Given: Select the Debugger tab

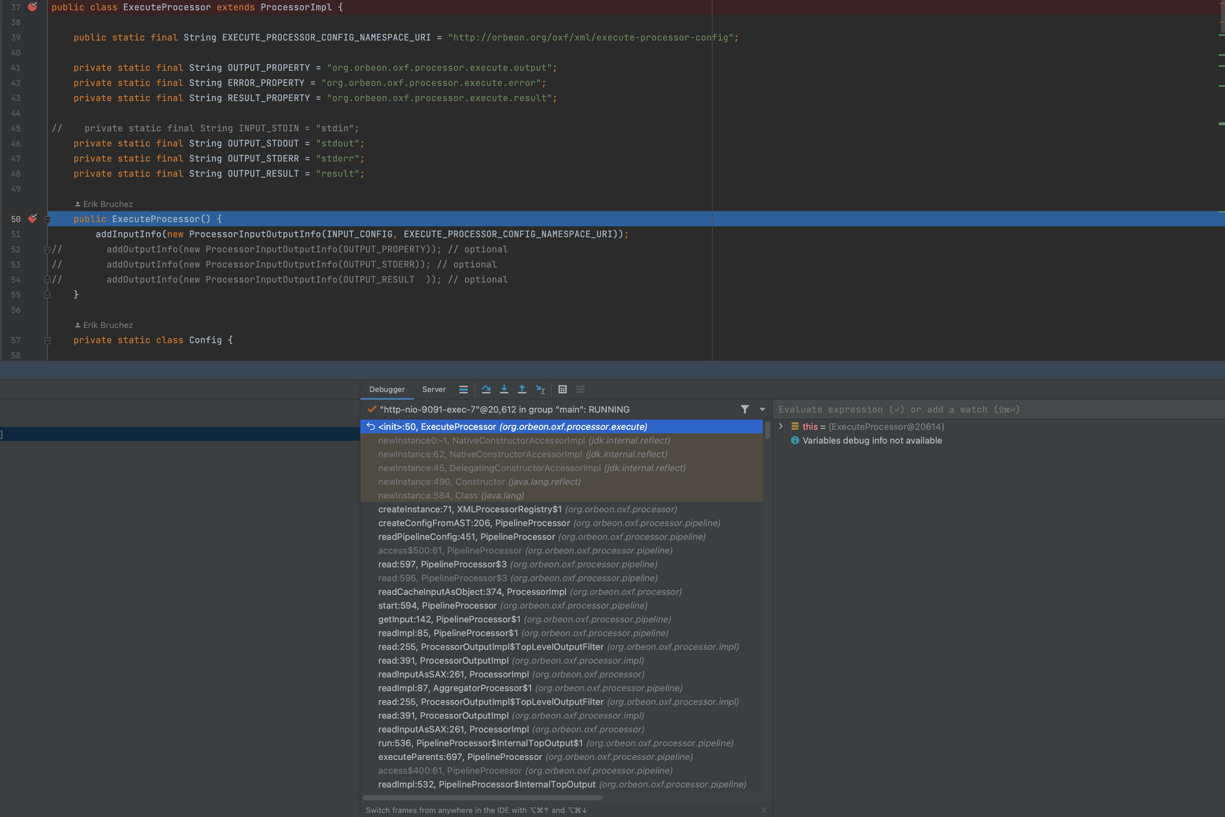Looking at the screenshot, I should coord(386,390).
